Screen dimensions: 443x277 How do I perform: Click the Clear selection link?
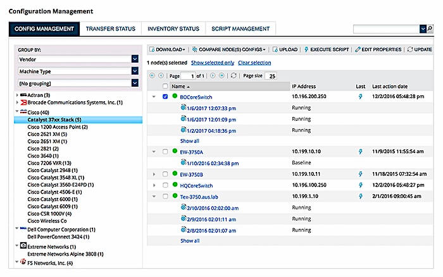click(x=254, y=63)
